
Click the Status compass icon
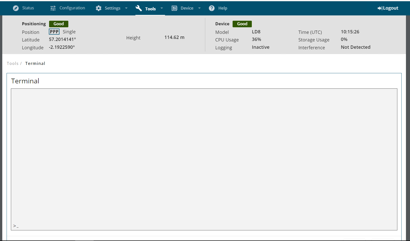tap(16, 8)
